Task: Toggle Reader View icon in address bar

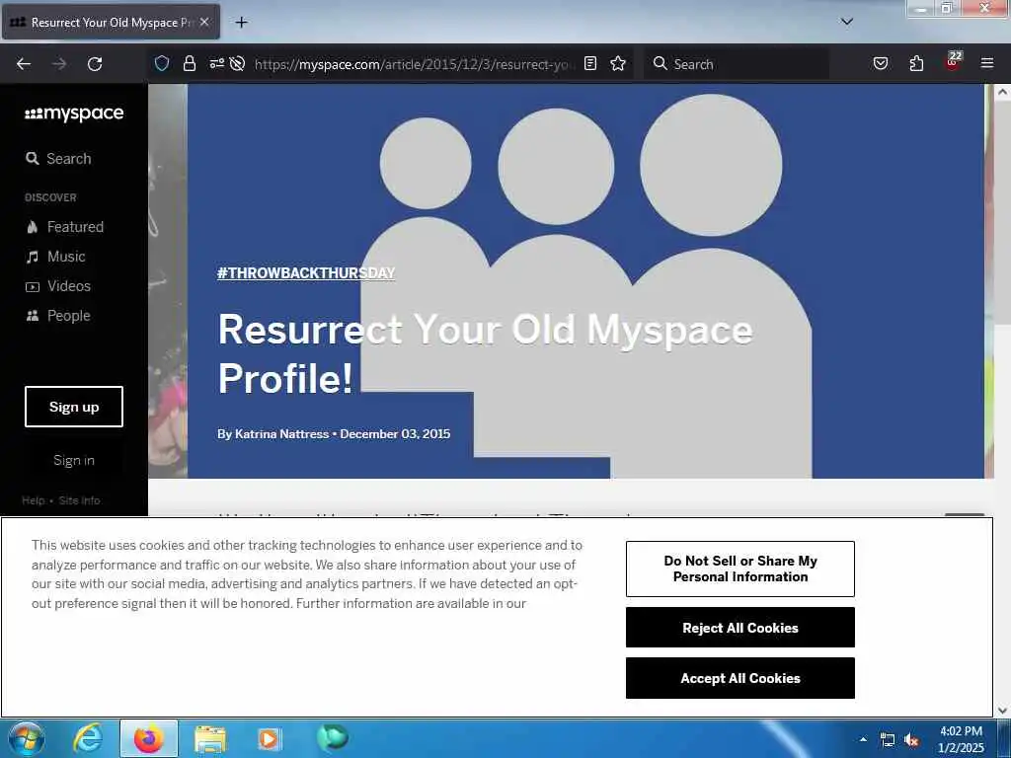Action: pos(590,63)
